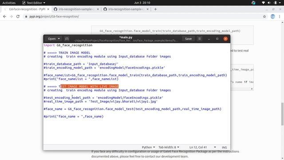
Task: Minimize the Text Editor window
Action: (x=209, y=39)
